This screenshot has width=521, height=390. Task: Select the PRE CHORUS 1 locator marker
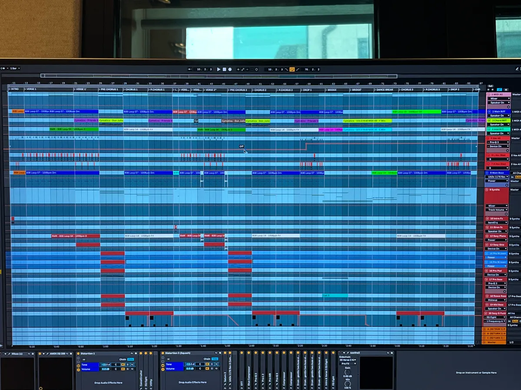(108, 90)
